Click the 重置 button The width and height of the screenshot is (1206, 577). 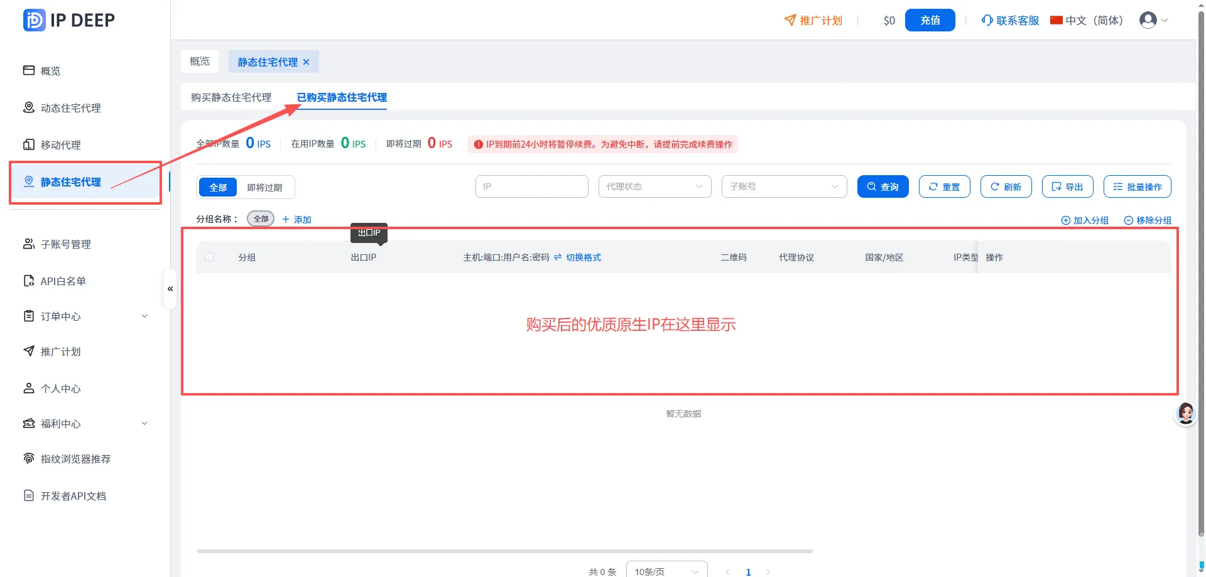[945, 186]
